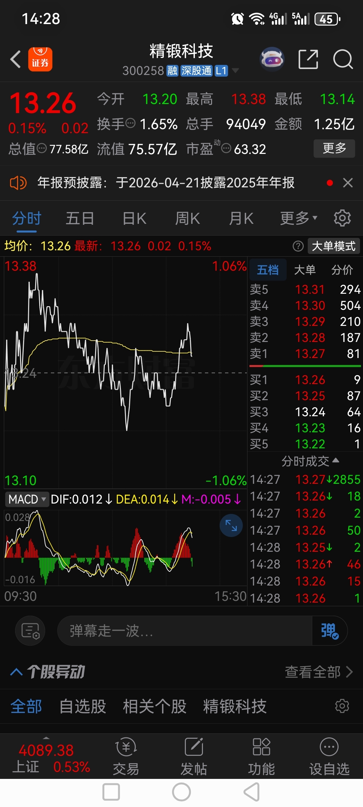The height and width of the screenshot is (807, 363).
Task: Expand MACD chart to fullscreen icon
Action: pos(231,525)
